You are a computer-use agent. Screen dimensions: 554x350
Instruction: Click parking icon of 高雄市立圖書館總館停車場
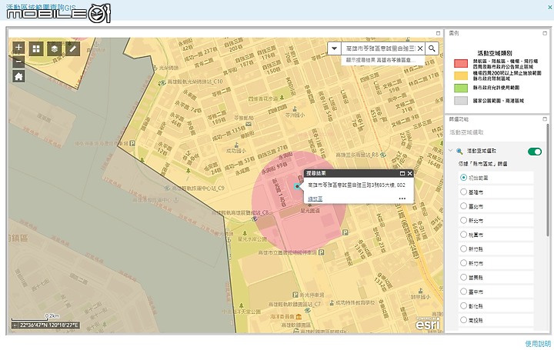321,252
